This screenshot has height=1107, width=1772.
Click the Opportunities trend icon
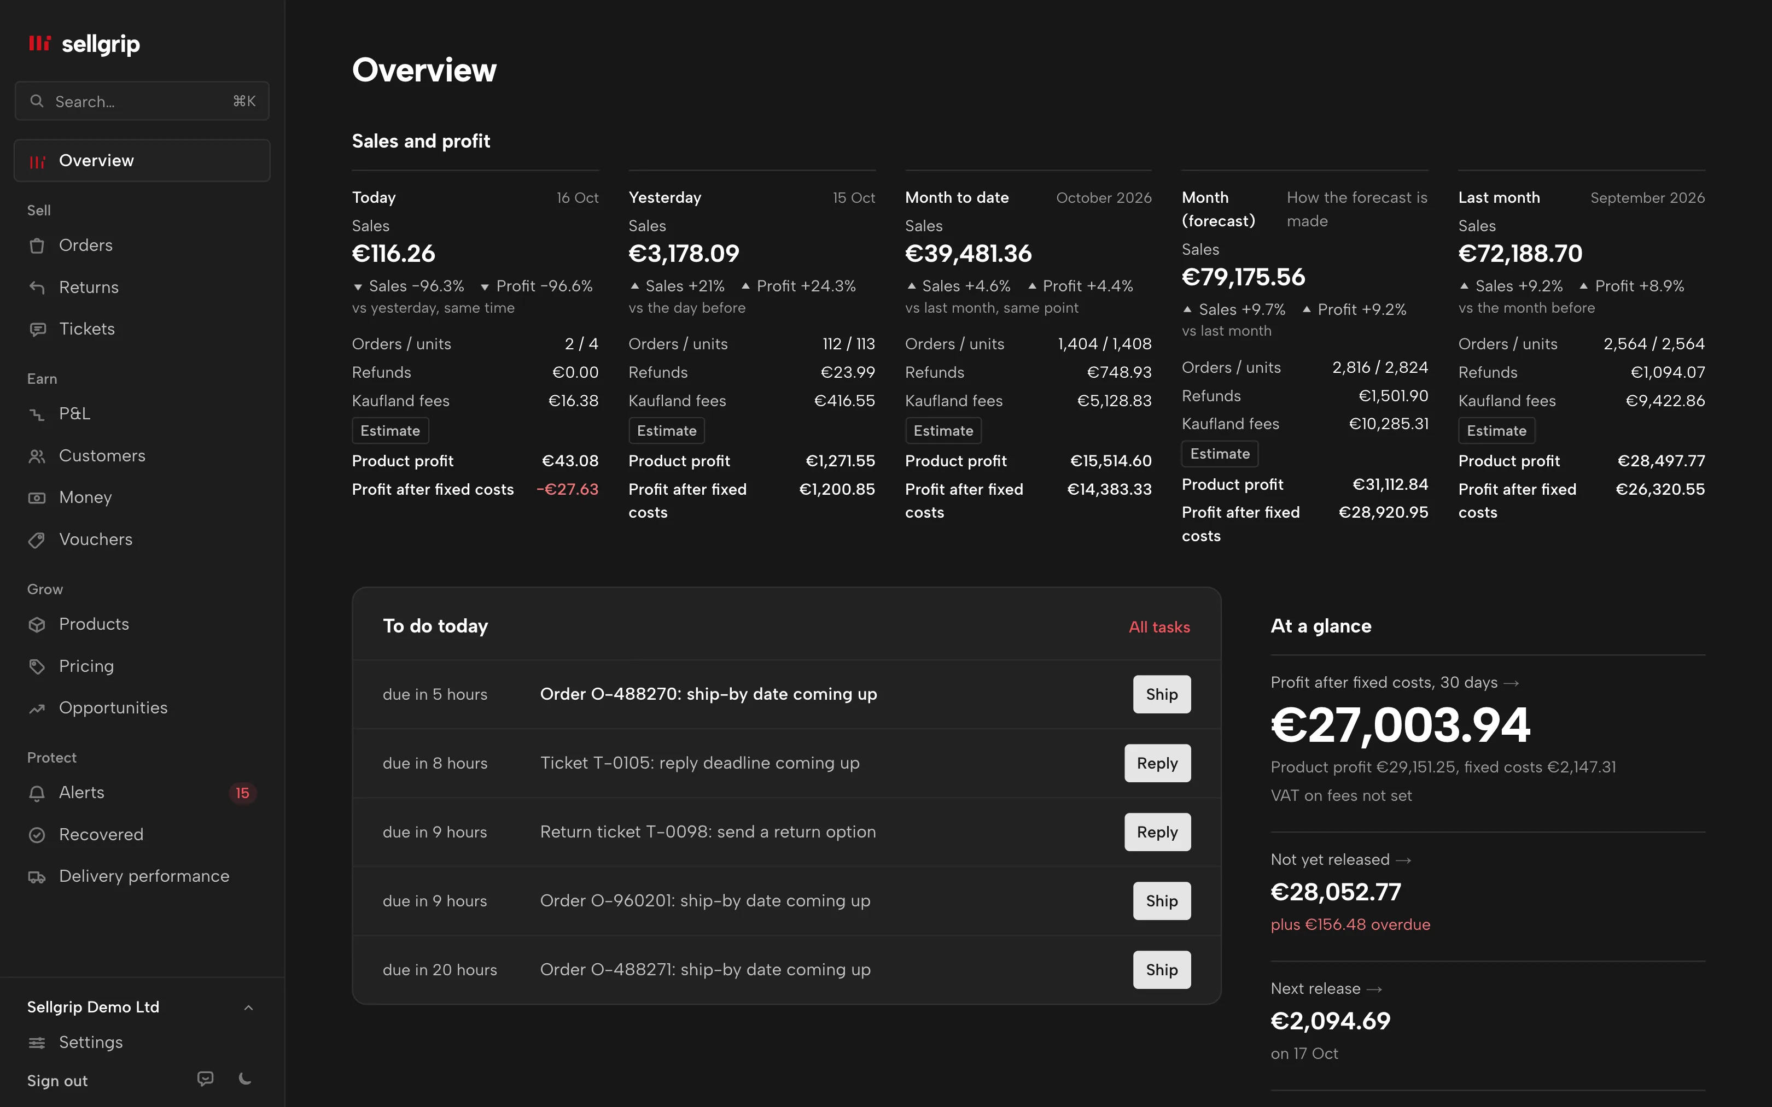(x=37, y=708)
